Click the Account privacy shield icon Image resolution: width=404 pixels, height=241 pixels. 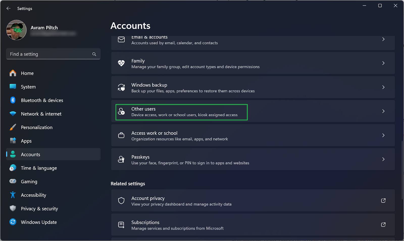pyautogui.click(x=121, y=201)
